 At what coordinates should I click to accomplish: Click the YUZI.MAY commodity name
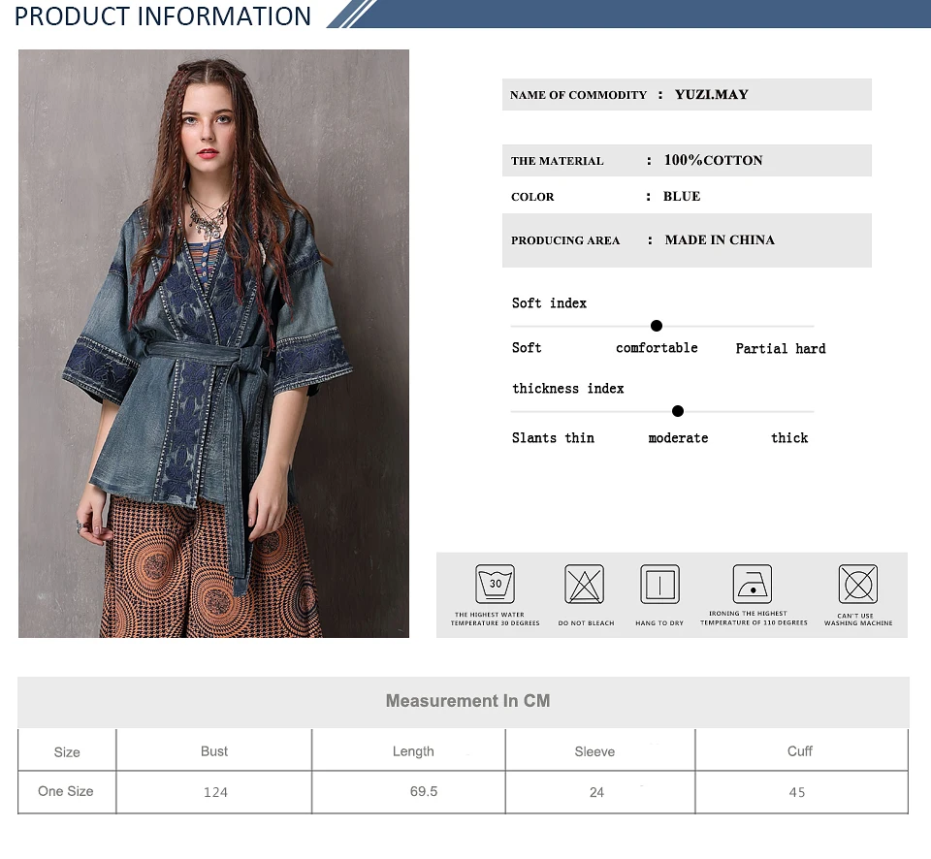(711, 94)
